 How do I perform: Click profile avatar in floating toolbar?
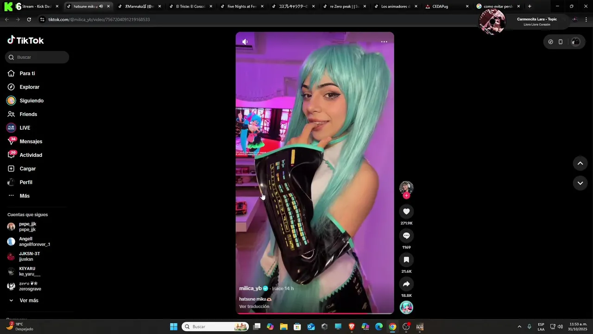[575, 42]
